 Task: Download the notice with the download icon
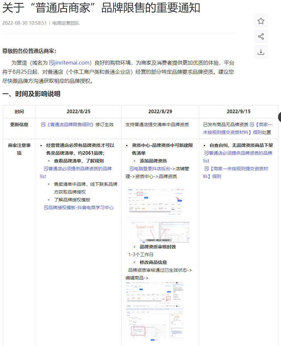[x=261, y=52]
